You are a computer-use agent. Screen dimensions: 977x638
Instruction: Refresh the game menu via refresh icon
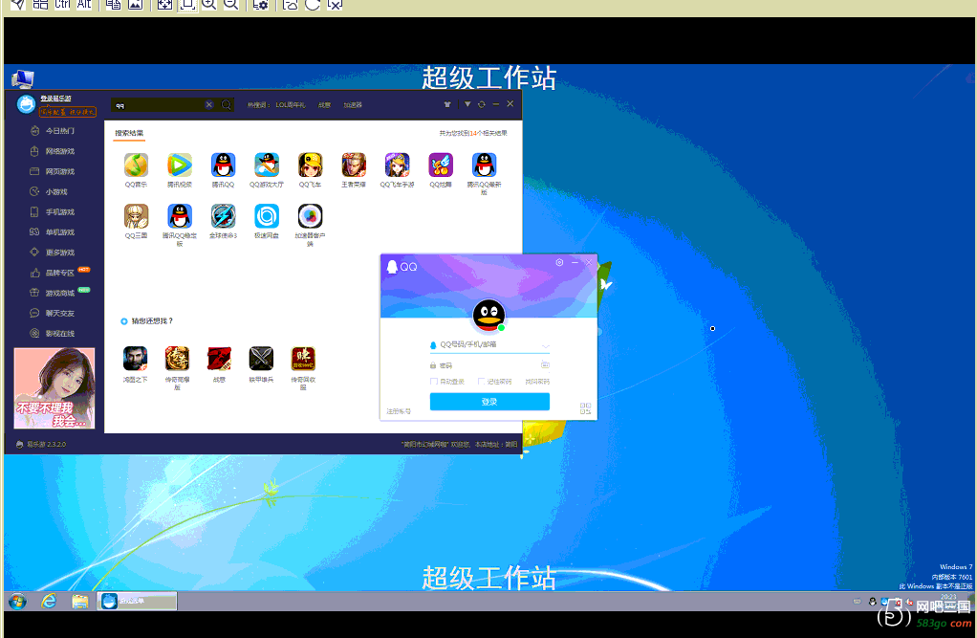482,104
